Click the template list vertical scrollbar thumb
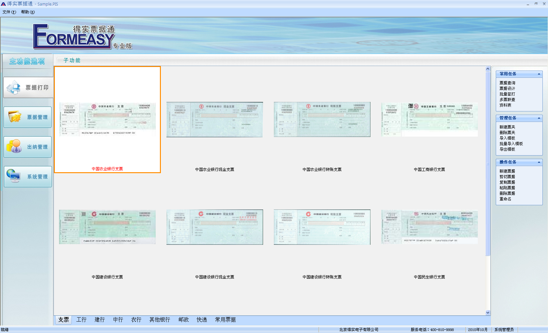The height and width of the screenshot is (333, 548). (x=488, y=163)
